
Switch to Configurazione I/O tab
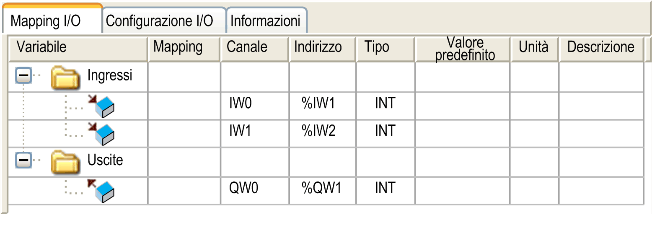click(159, 21)
